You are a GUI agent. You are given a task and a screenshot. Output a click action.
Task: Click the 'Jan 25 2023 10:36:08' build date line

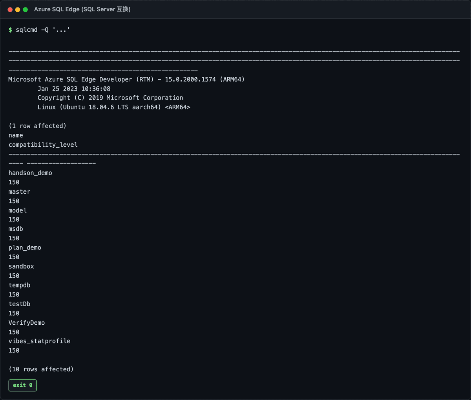(74, 89)
